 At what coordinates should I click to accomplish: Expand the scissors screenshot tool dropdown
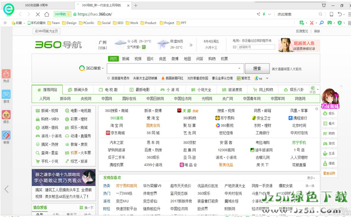pyautogui.click(x=316, y=23)
